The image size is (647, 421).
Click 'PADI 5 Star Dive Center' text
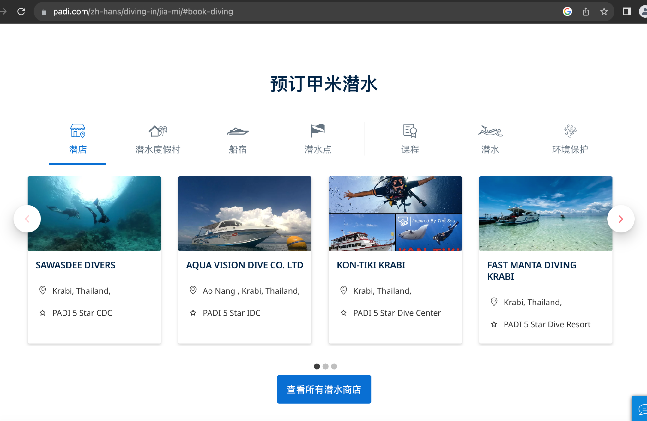[397, 313]
